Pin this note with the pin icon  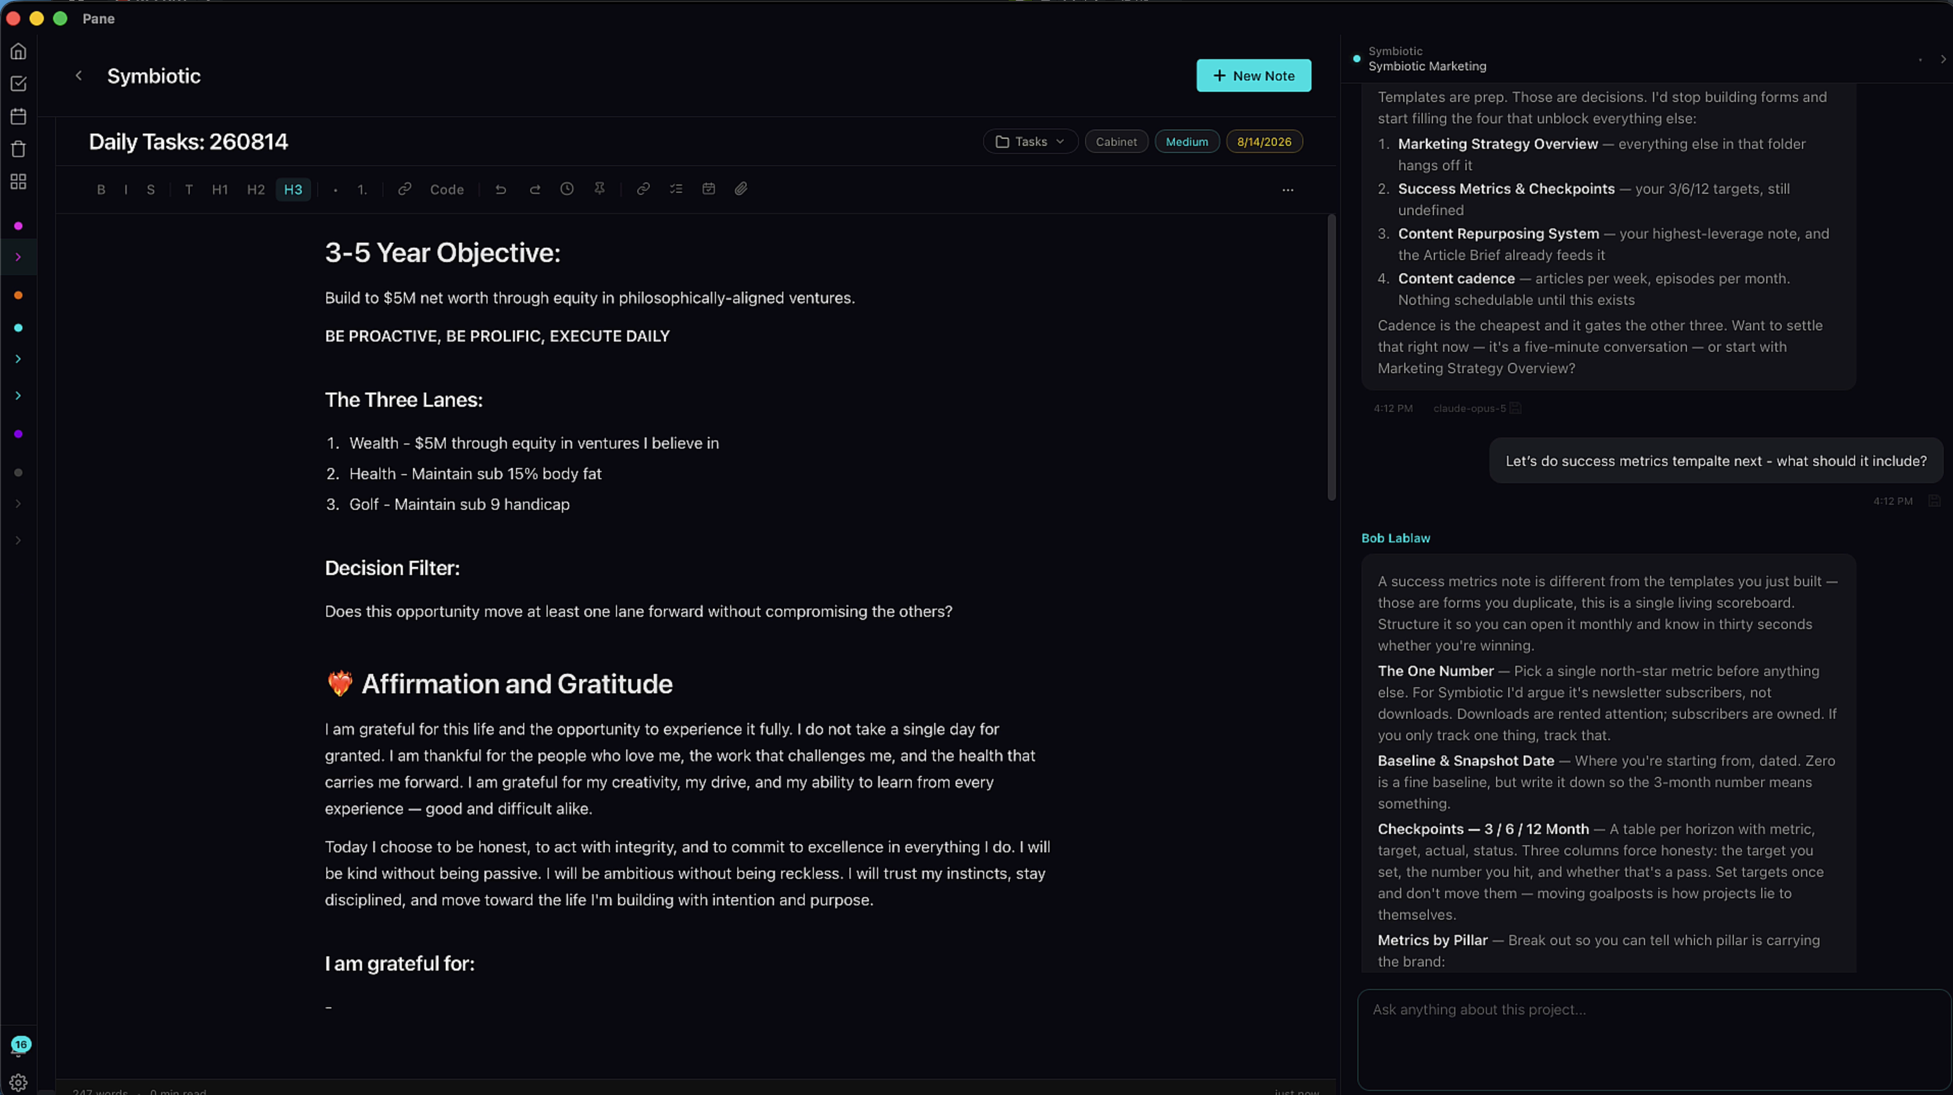(x=600, y=189)
